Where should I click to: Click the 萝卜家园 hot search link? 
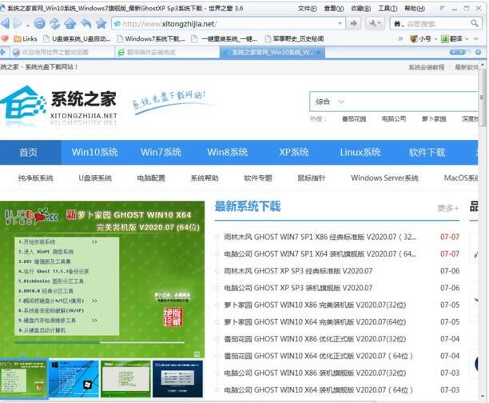[434, 119]
